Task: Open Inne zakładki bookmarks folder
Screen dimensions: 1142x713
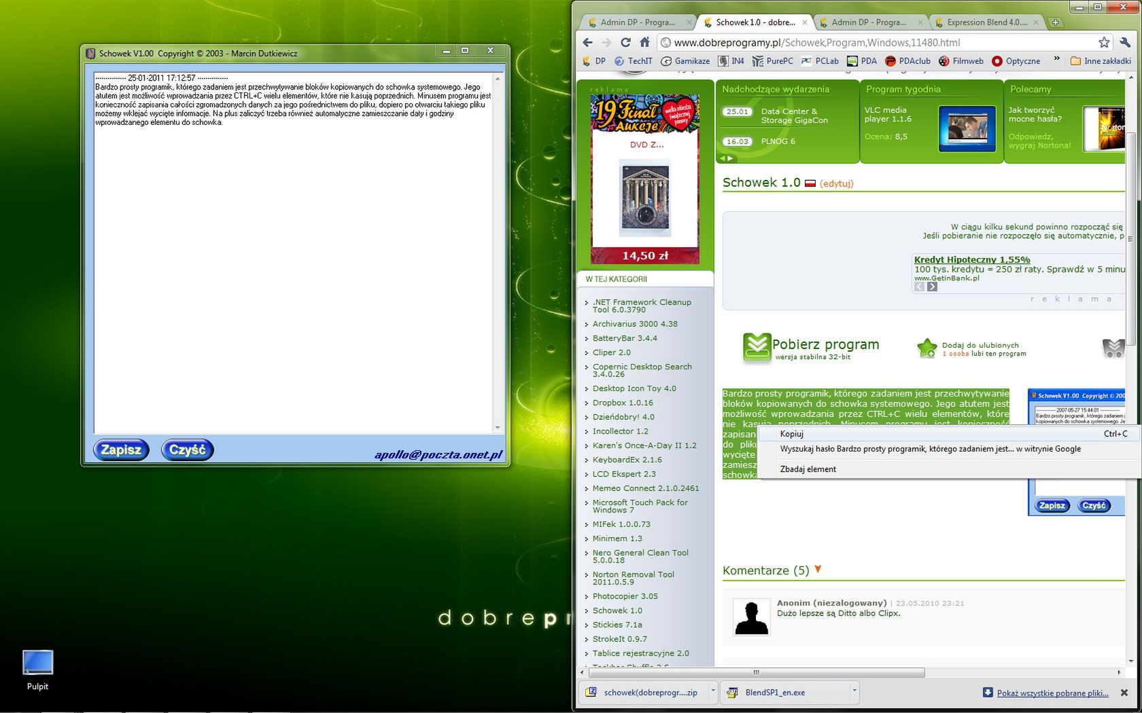Action: [1101, 61]
